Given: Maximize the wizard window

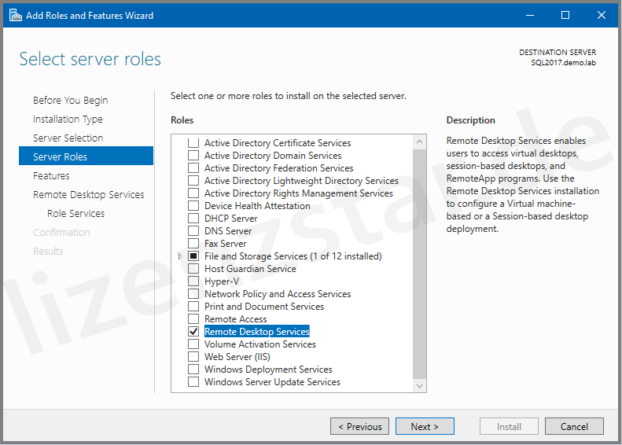Looking at the screenshot, I should coord(565,15).
